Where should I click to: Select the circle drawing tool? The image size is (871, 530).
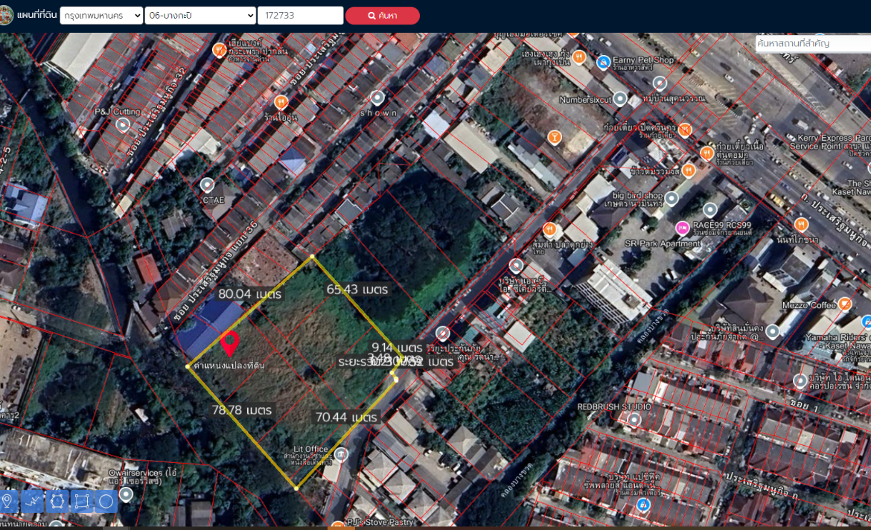tap(106, 502)
